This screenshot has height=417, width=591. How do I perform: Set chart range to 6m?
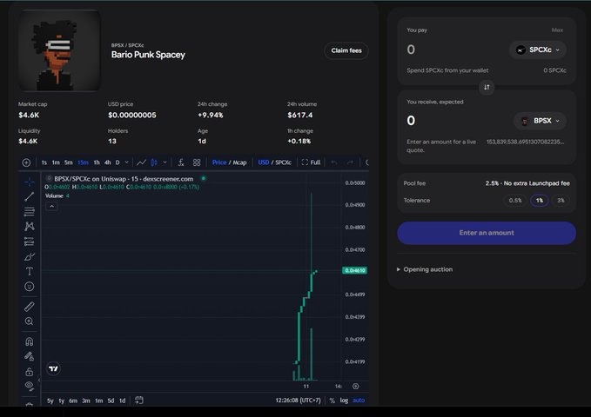point(73,400)
